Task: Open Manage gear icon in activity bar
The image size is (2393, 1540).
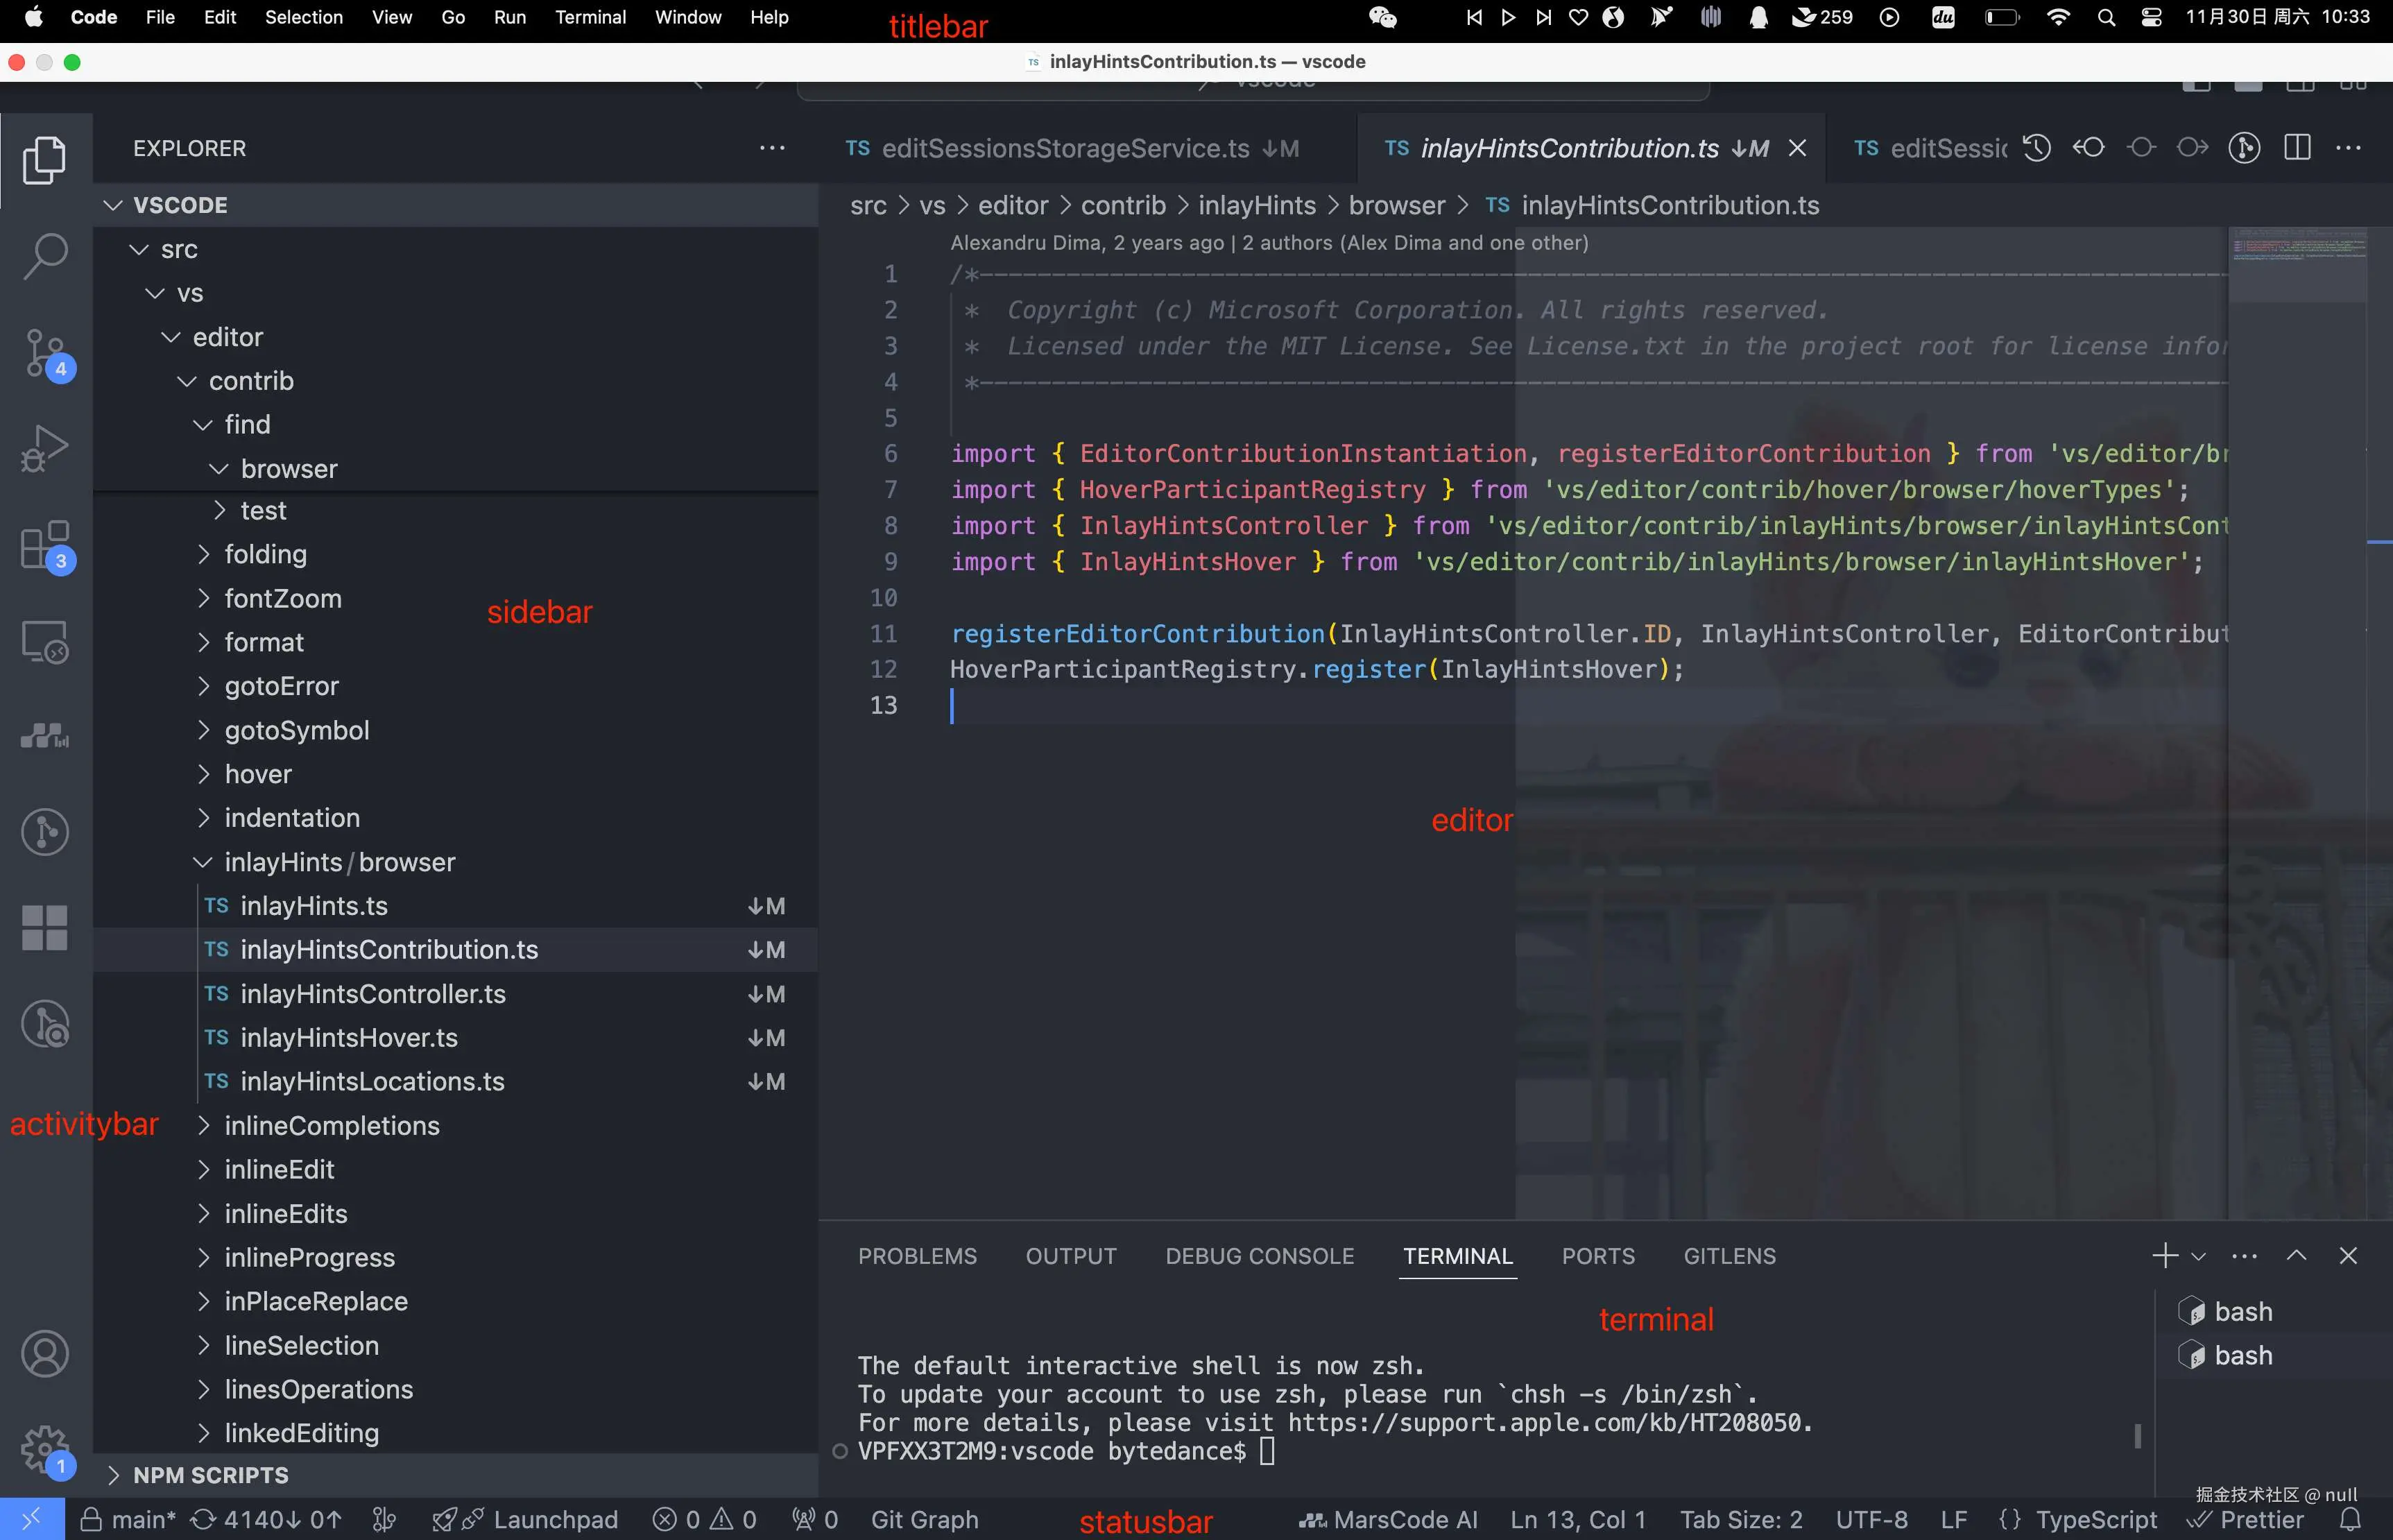Action: tap(45, 1448)
